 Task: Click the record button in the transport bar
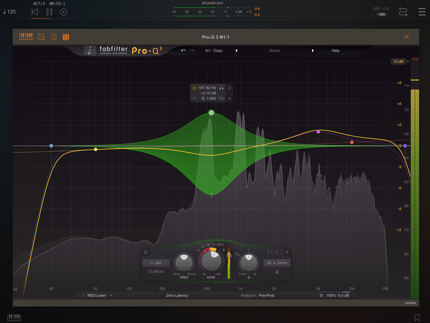tap(63, 12)
